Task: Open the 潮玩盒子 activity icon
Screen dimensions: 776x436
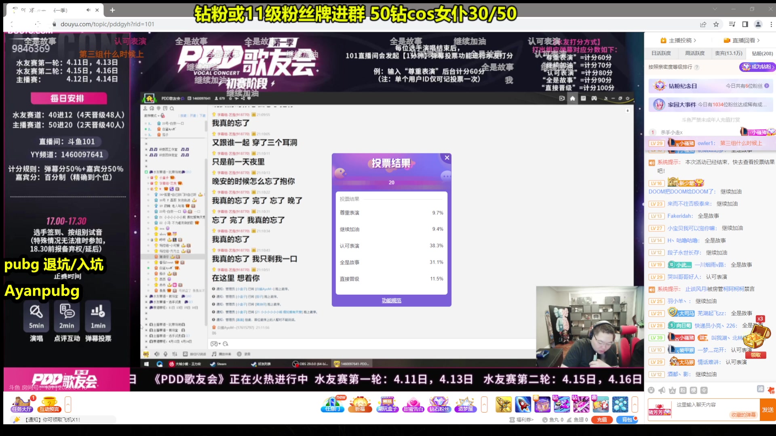Action: pyautogui.click(x=387, y=404)
